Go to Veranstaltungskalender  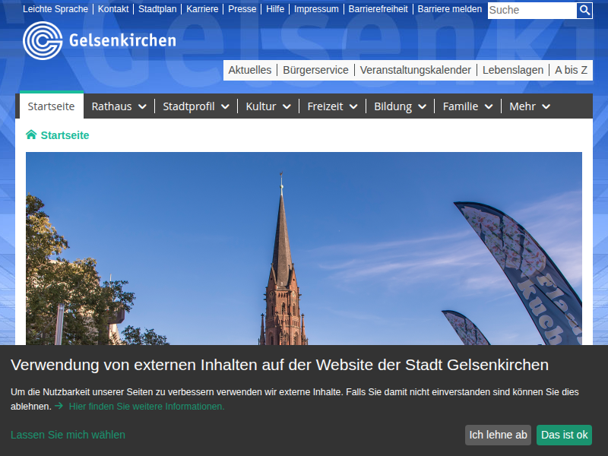pos(415,70)
